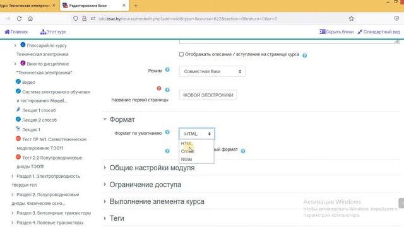Reload the page with the refresh icon
The height and width of the screenshot is (227, 404).
click(x=19, y=18)
